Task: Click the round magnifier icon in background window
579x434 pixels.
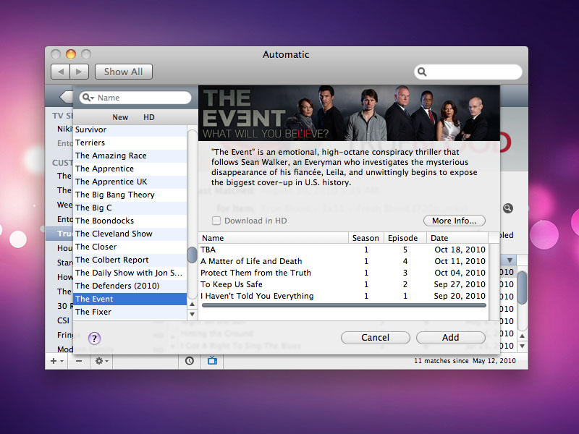Action: [508, 208]
